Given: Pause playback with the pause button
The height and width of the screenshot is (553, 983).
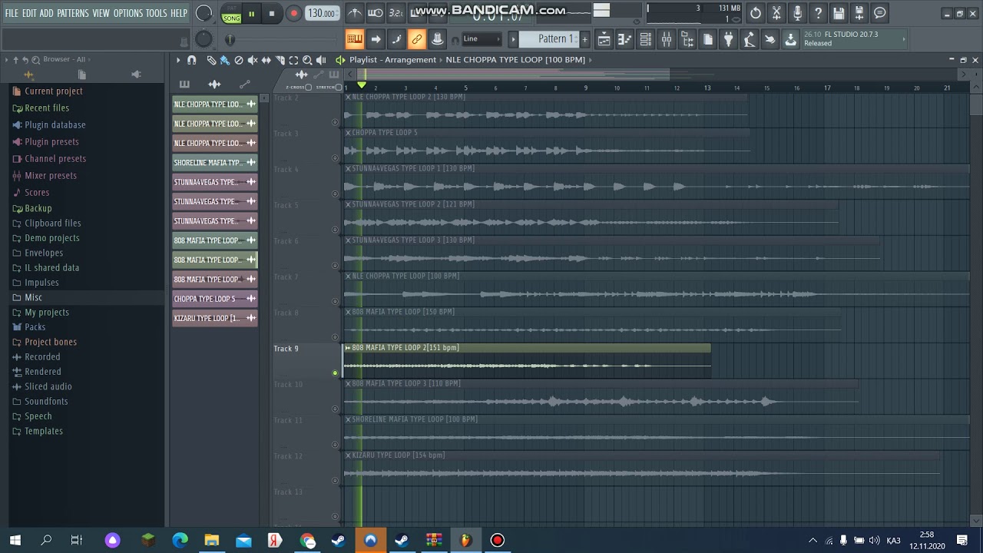Looking at the screenshot, I should point(251,14).
